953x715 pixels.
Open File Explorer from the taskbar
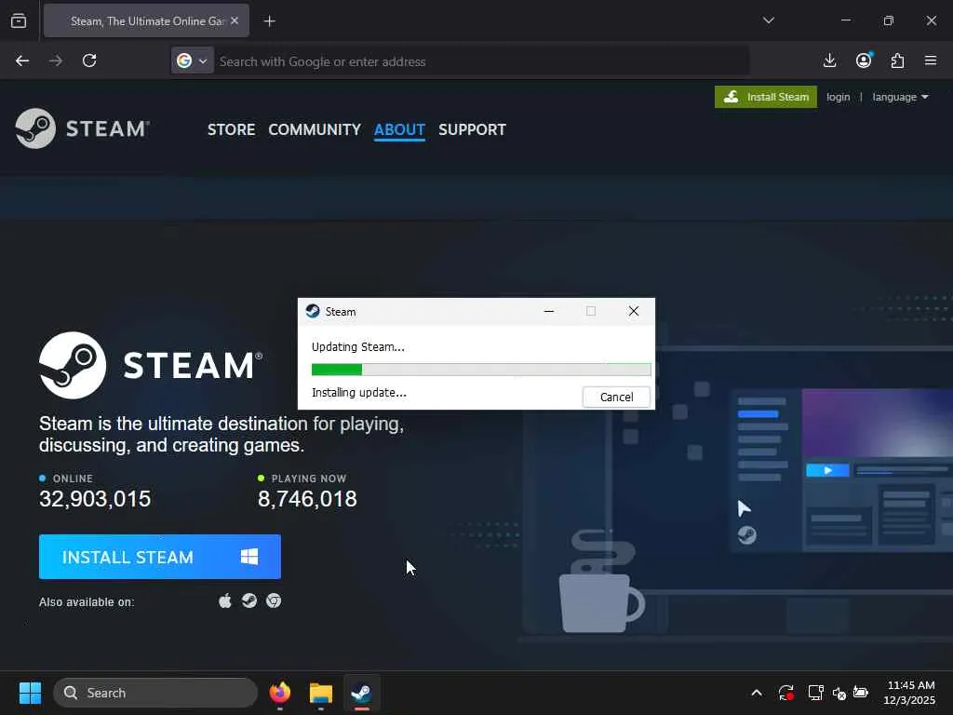click(321, 693)
